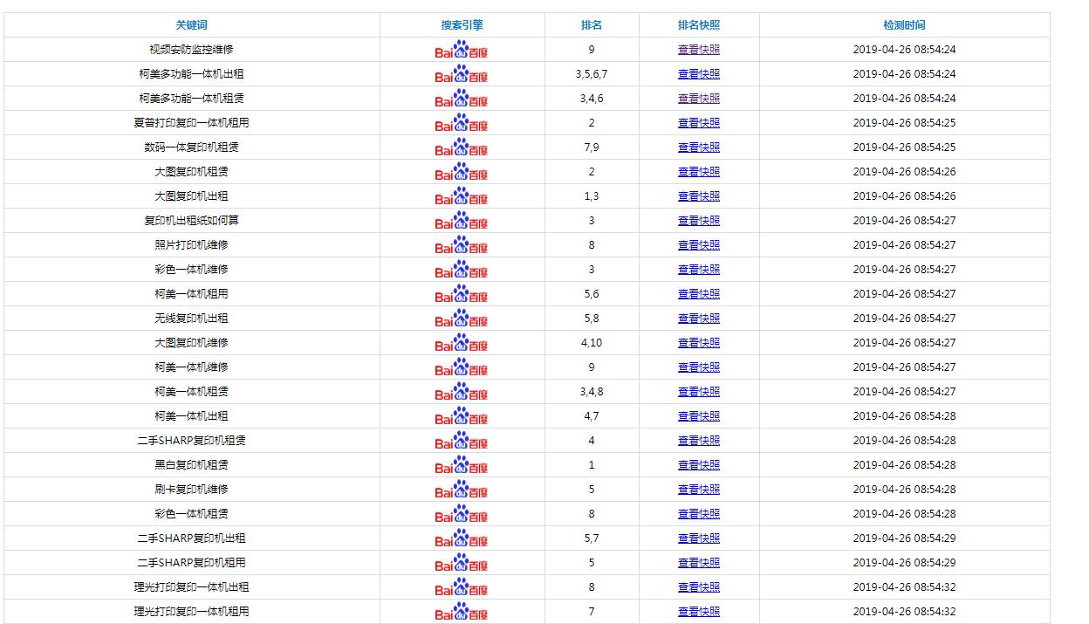
Task: Click the Baidu logo for 大图复印机租赁
Action: click(462, 173)
